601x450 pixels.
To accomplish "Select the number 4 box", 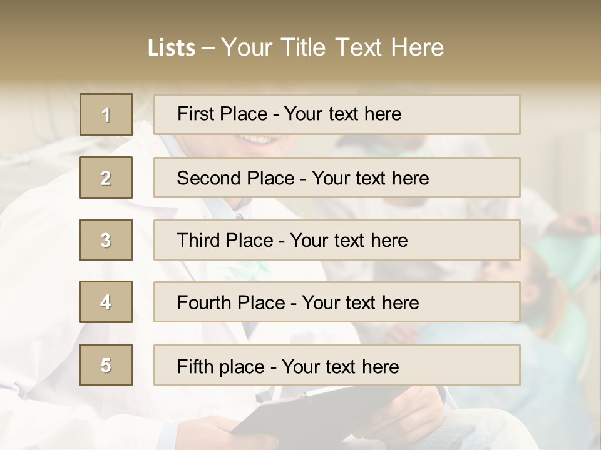I will 106,302.
